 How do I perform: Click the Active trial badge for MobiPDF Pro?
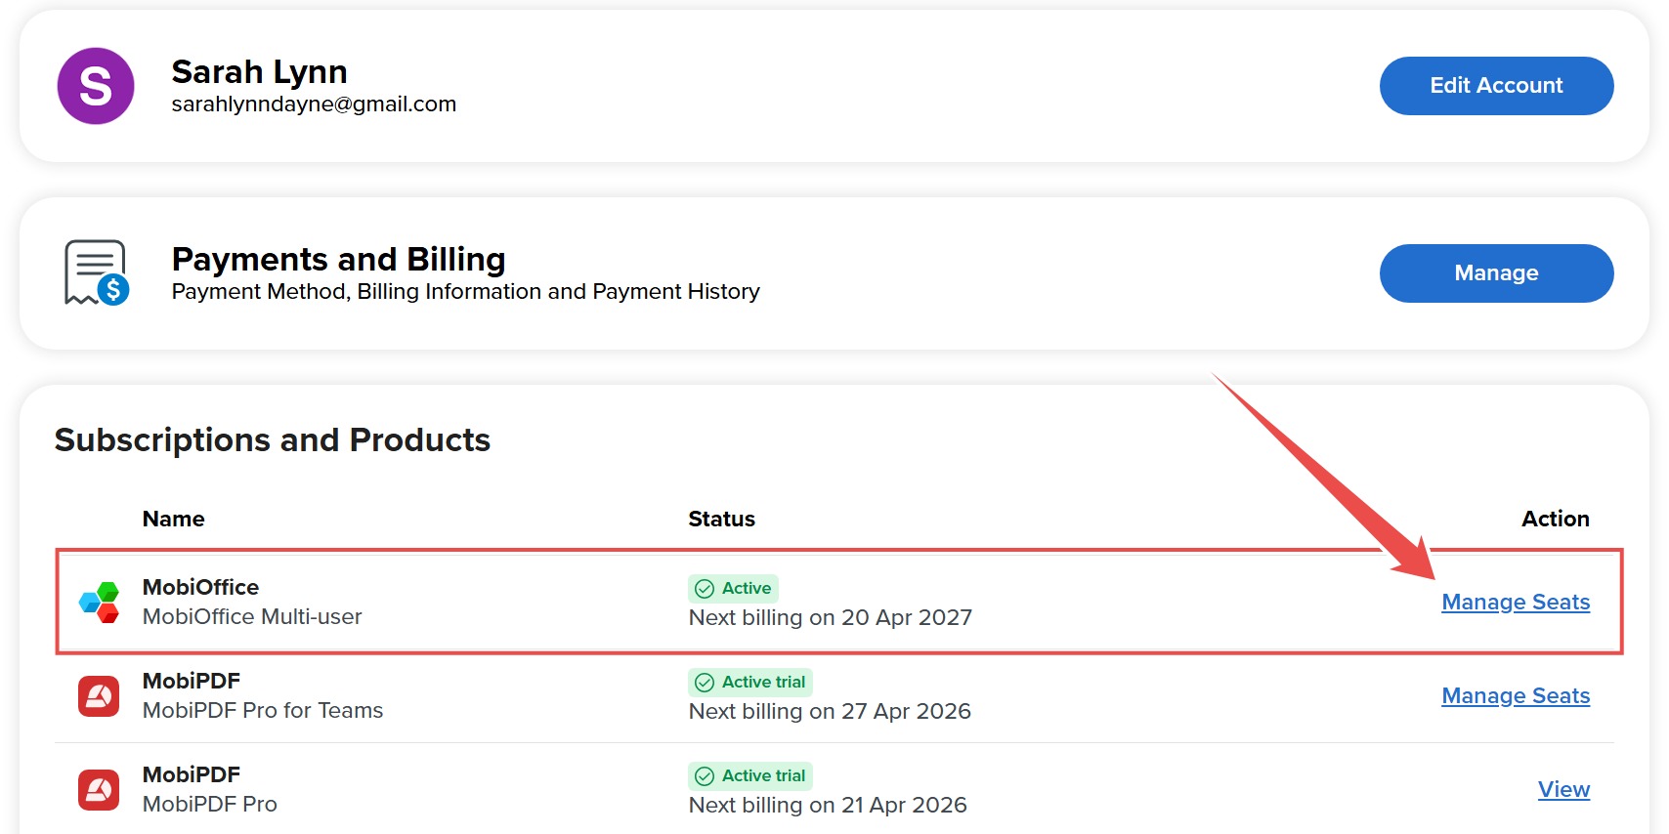(750, 775)
